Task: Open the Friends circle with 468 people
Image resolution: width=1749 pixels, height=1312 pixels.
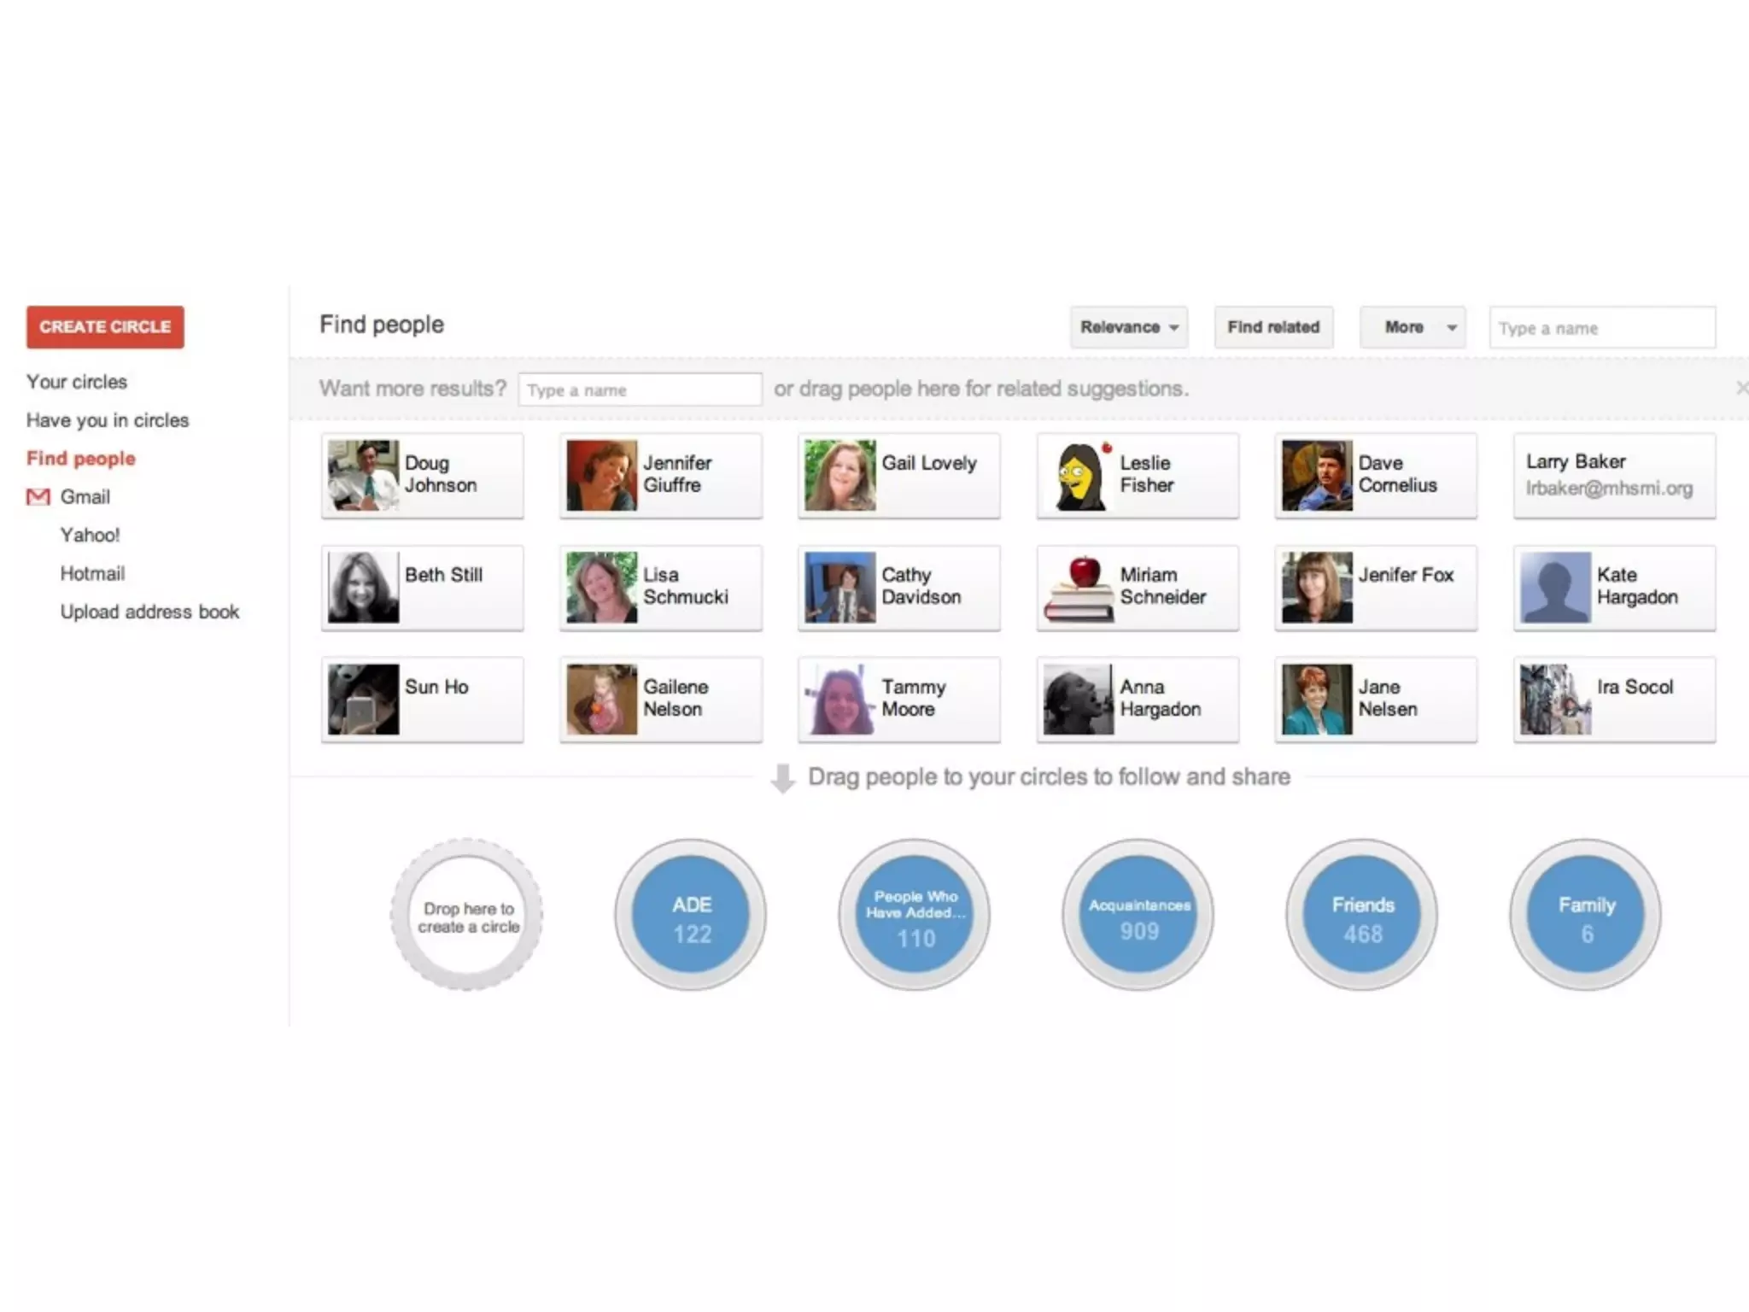Action: pyautogui.click(x=1362, y=915)
